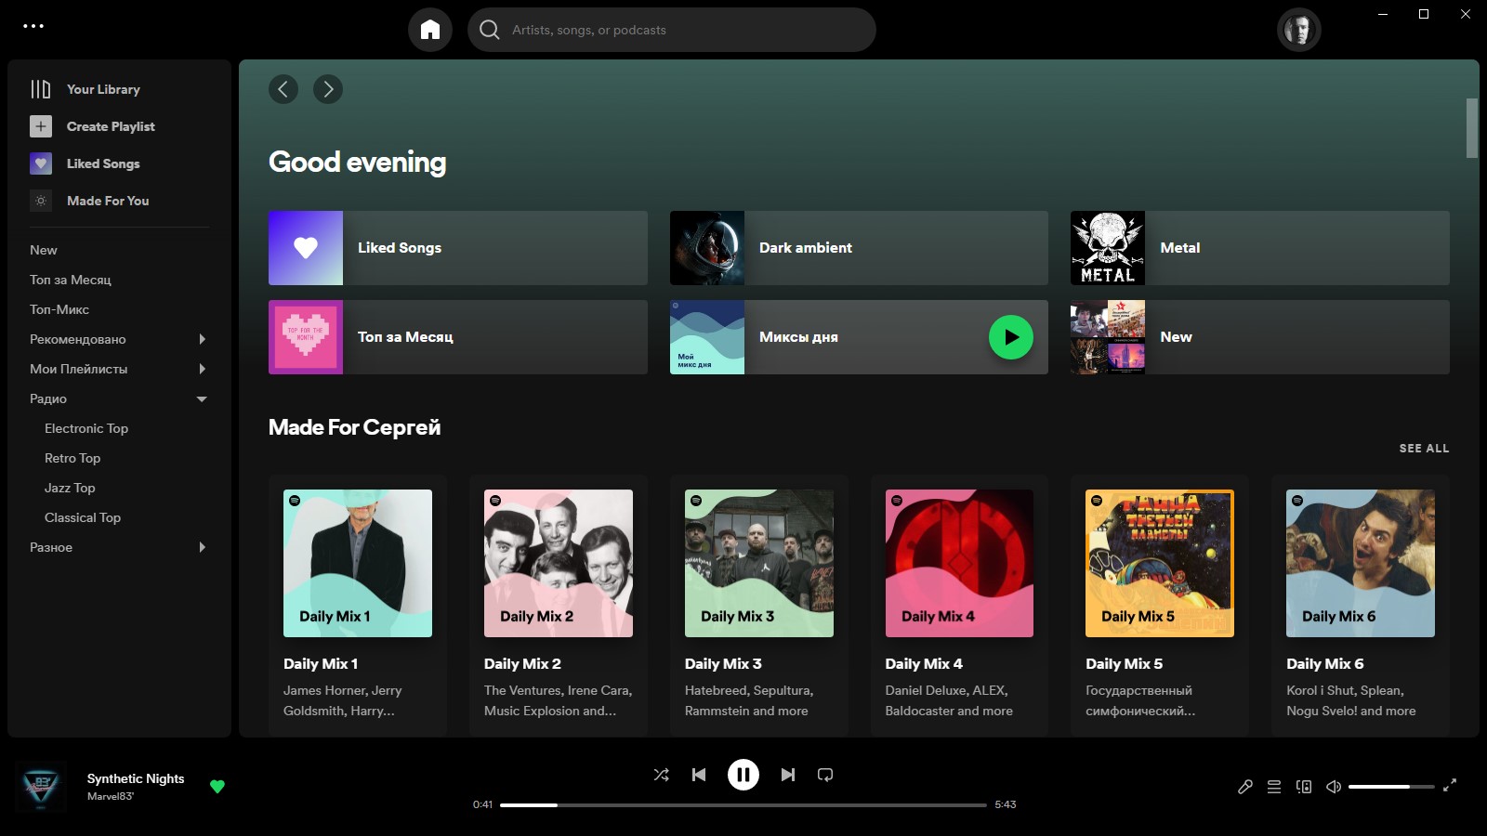Unlike Synthetic Nights with green heart
This screenshot has height=836, width=1487.
coord(217,787)
